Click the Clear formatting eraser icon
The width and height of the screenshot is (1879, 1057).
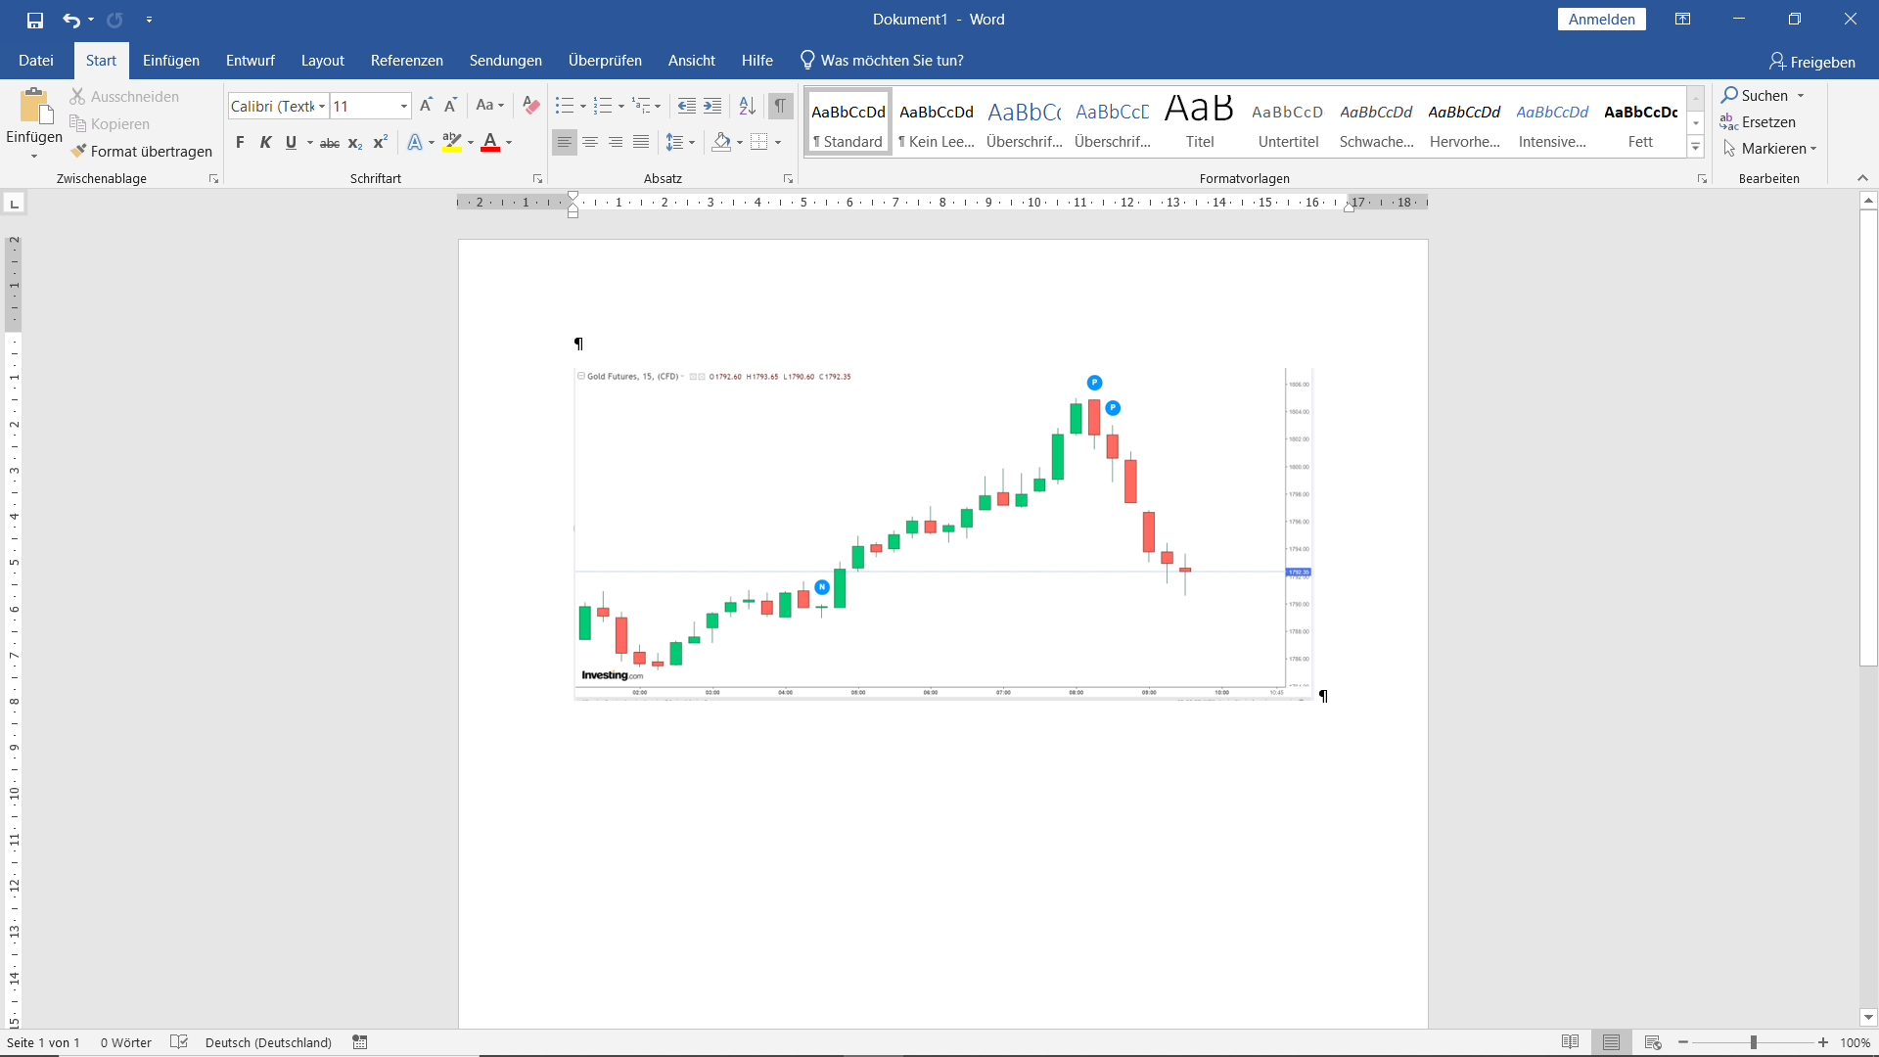pos(531,105)
